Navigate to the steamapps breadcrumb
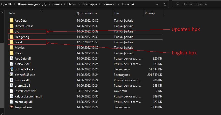 90,4
